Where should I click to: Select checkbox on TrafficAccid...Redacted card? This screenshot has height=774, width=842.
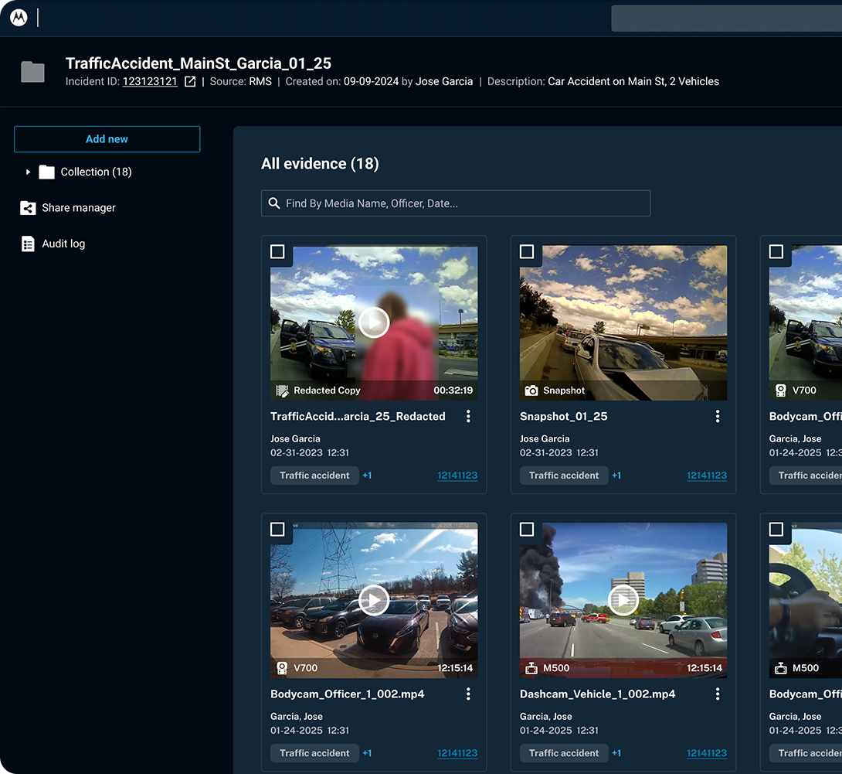coord(277,251)
